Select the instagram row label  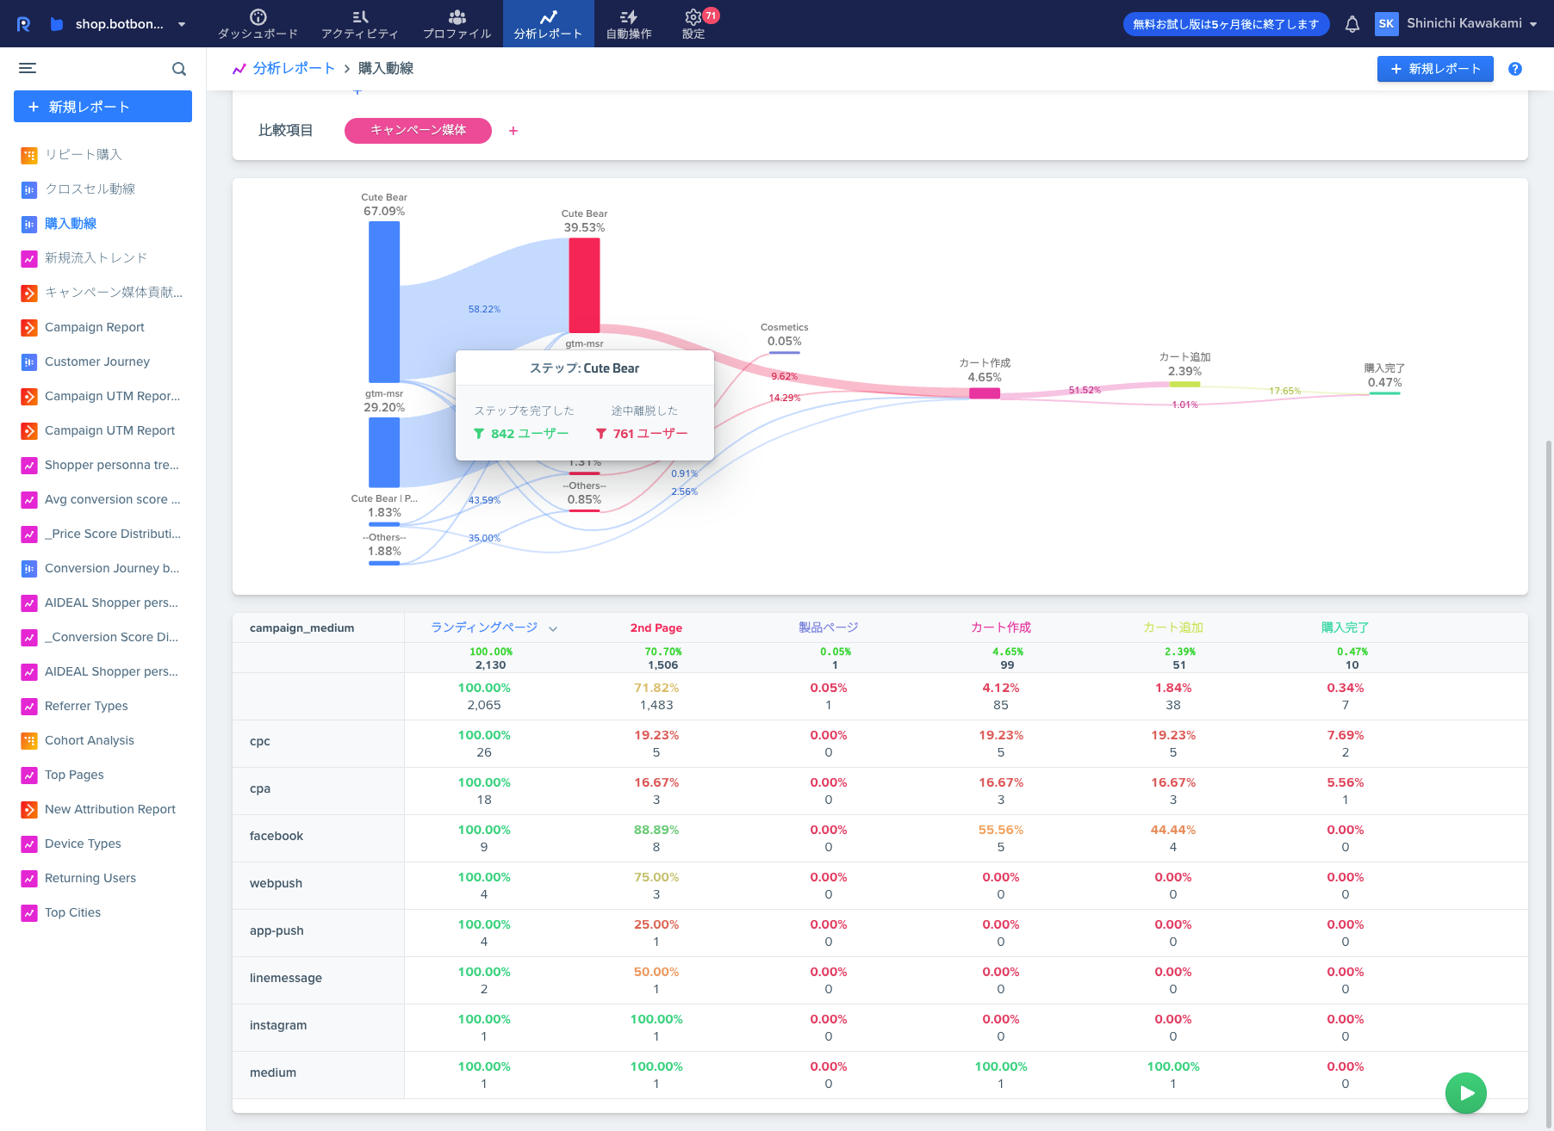(x=278, y=1025)
